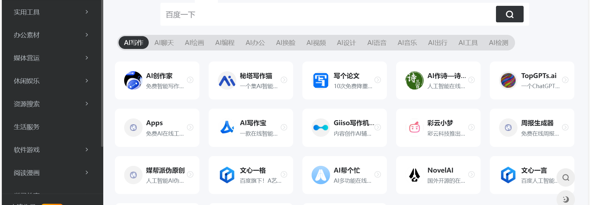The image size is (590, 205).
Task: Click the 彩云小梦 pink robot icon
Action: pyautogui.click(x=415, y=128)
